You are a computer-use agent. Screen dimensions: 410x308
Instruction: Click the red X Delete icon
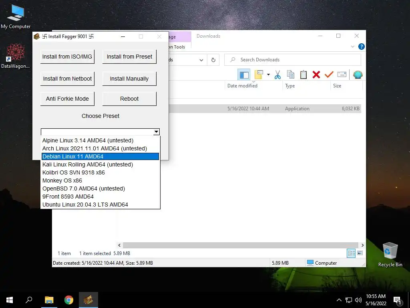point(316,75)
